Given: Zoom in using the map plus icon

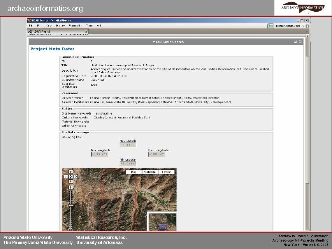Looking at the screenshot, I should pyautogui.click(x=71, y=188).
